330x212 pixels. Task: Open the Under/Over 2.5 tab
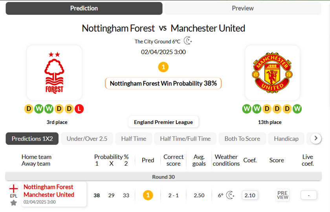pos(87,139)
